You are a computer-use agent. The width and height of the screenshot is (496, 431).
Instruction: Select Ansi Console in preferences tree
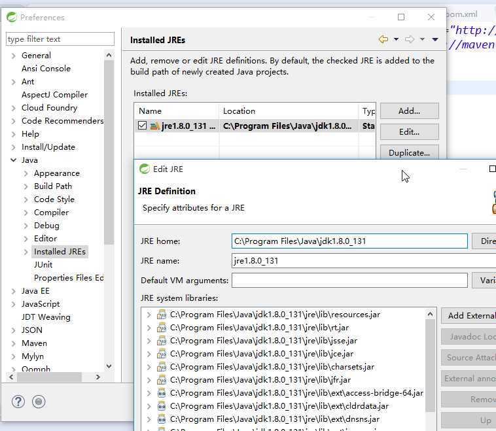(x=46, y=69)
